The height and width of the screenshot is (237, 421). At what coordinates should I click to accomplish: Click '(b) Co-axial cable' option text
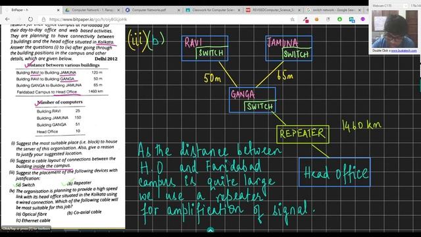point(84,212)
